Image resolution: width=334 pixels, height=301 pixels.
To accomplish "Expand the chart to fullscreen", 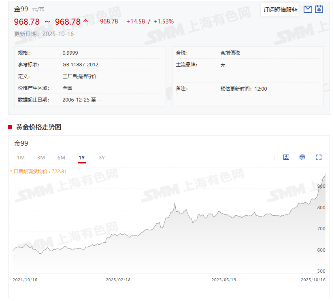I will (318, 157).
